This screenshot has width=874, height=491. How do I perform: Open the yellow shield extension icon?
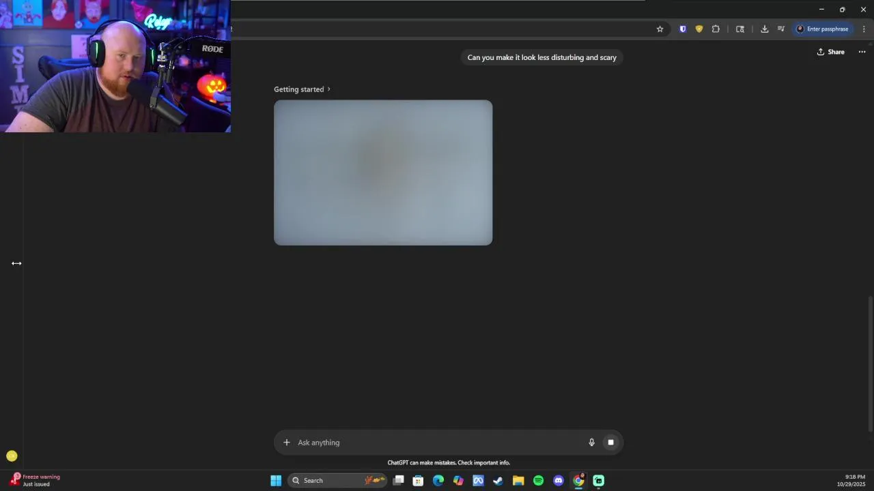[x=699, y=29]
